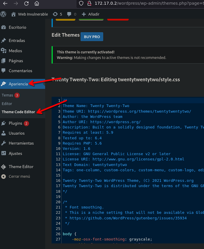Click the WordPress logo icon
Image resolution: width=204 pixels, height=249 pixels.
[x=4, y=14]
